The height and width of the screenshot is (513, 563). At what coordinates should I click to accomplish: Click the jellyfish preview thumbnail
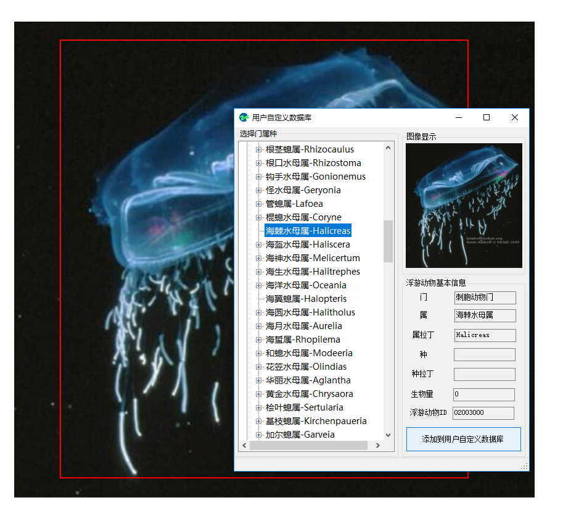click(x=464, y=206)
